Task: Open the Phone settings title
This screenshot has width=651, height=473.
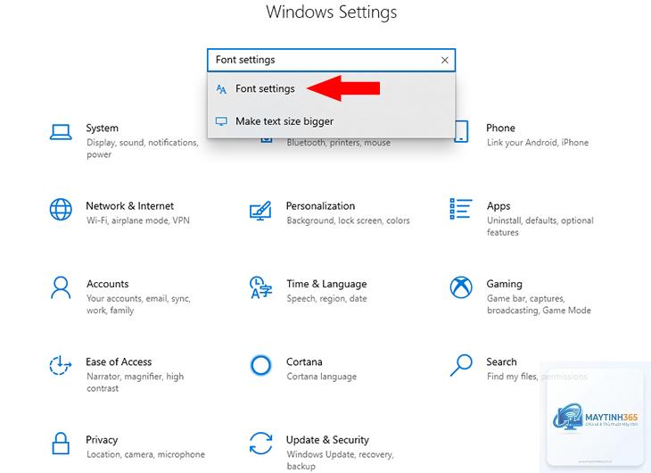Action: point(500,128)
